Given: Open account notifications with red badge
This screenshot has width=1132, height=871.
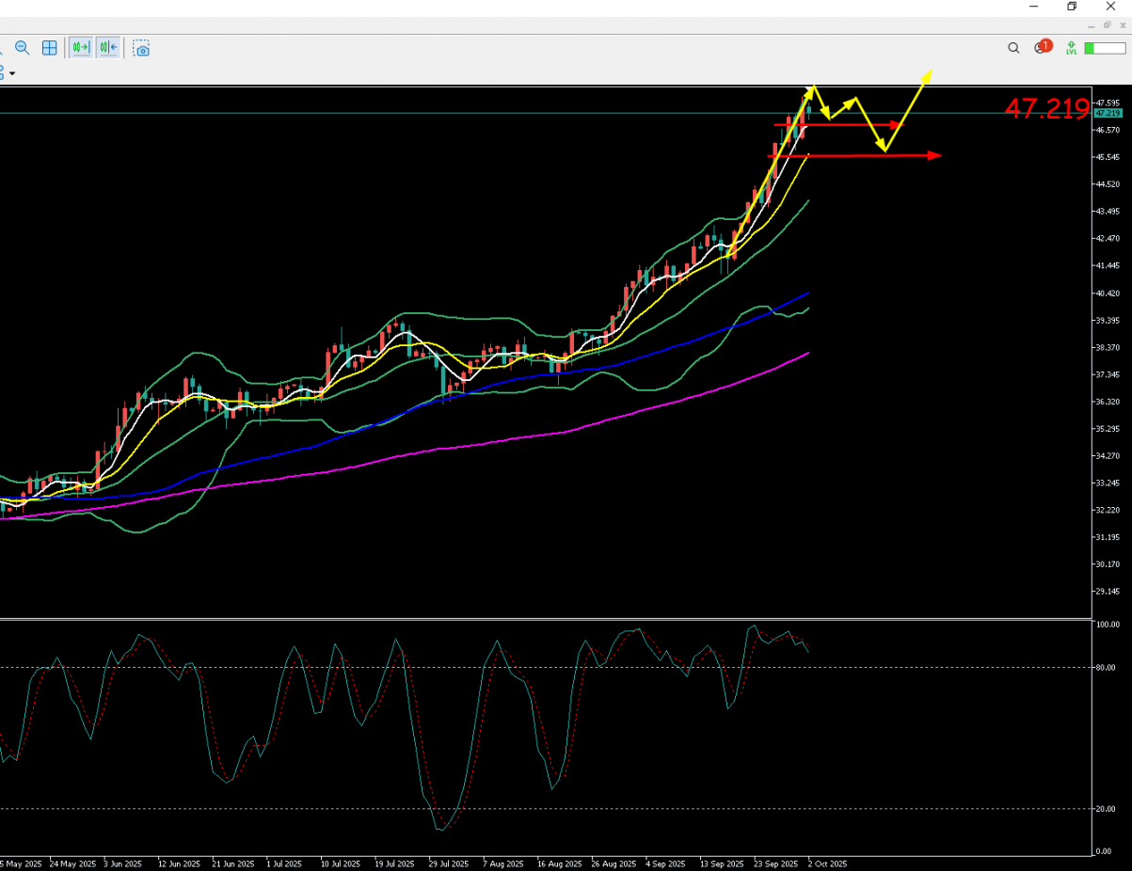Looking at the screenshot, I should (1042, 47).
